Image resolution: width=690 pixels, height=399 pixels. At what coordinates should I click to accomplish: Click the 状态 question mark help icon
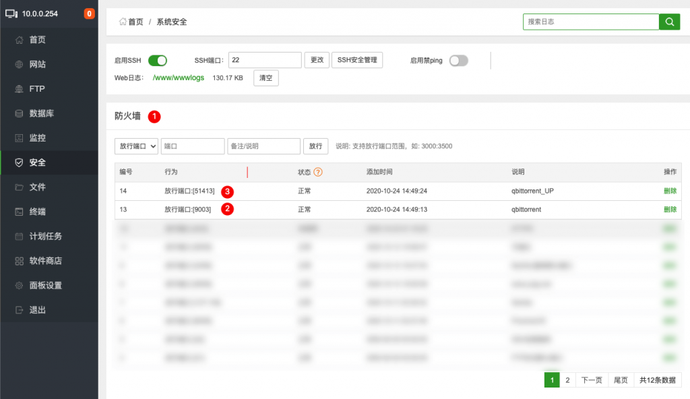point(318,172)
